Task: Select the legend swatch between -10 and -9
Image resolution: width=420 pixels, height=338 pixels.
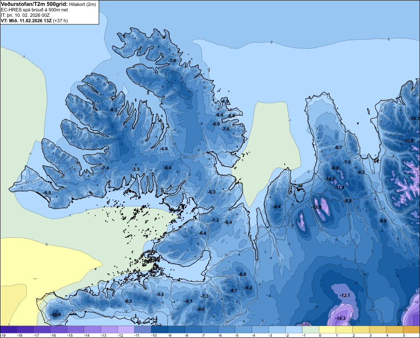Action: [159, 330]
